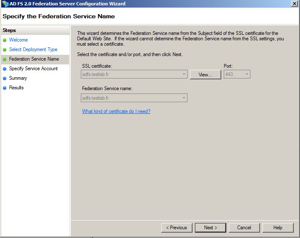This screenshot has height=238, width=300.
Task: Go to the Welcome step
Action: click(18, 40)
